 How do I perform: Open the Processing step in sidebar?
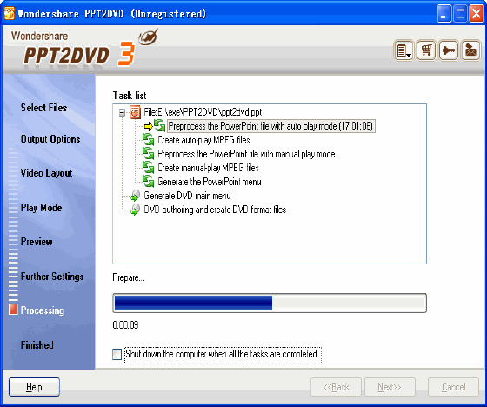[x=43, y=310]
